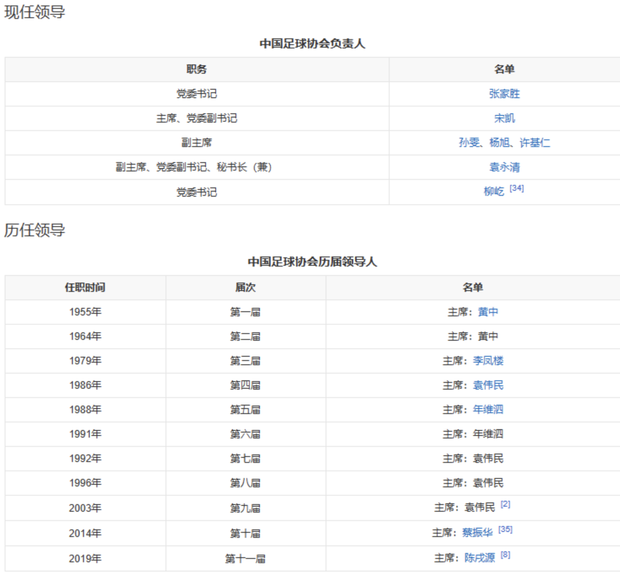Select 主席：年维泗 text in 1991年 row
This screenshot has height=577, width=620.
coord(473,434)
